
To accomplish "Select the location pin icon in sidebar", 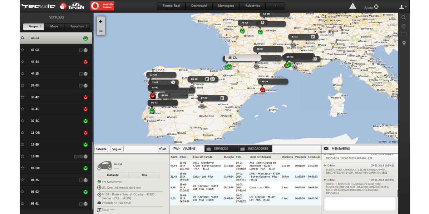I will pos(404,43).
